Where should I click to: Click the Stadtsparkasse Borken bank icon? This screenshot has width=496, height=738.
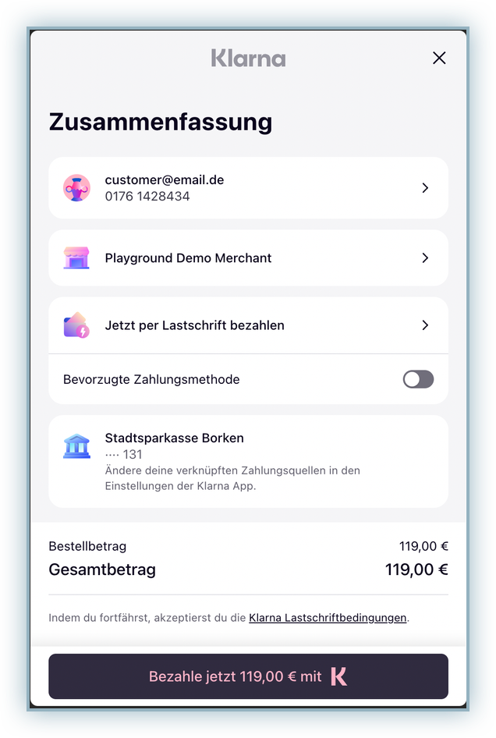point(76,446)
